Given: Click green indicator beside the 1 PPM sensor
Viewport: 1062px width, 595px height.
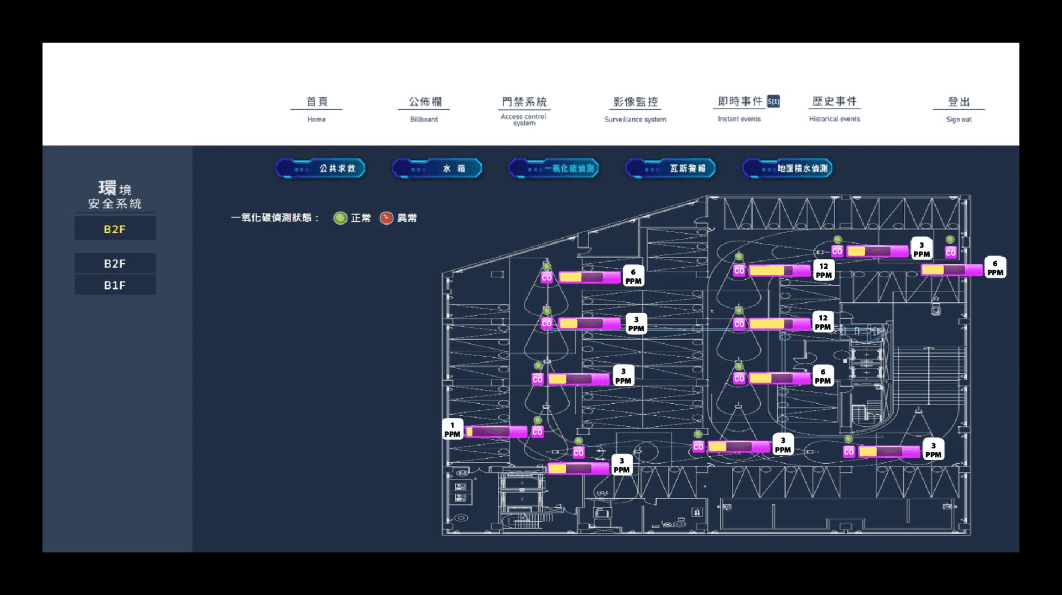Looking at the screenshot, I should [538, 420].
